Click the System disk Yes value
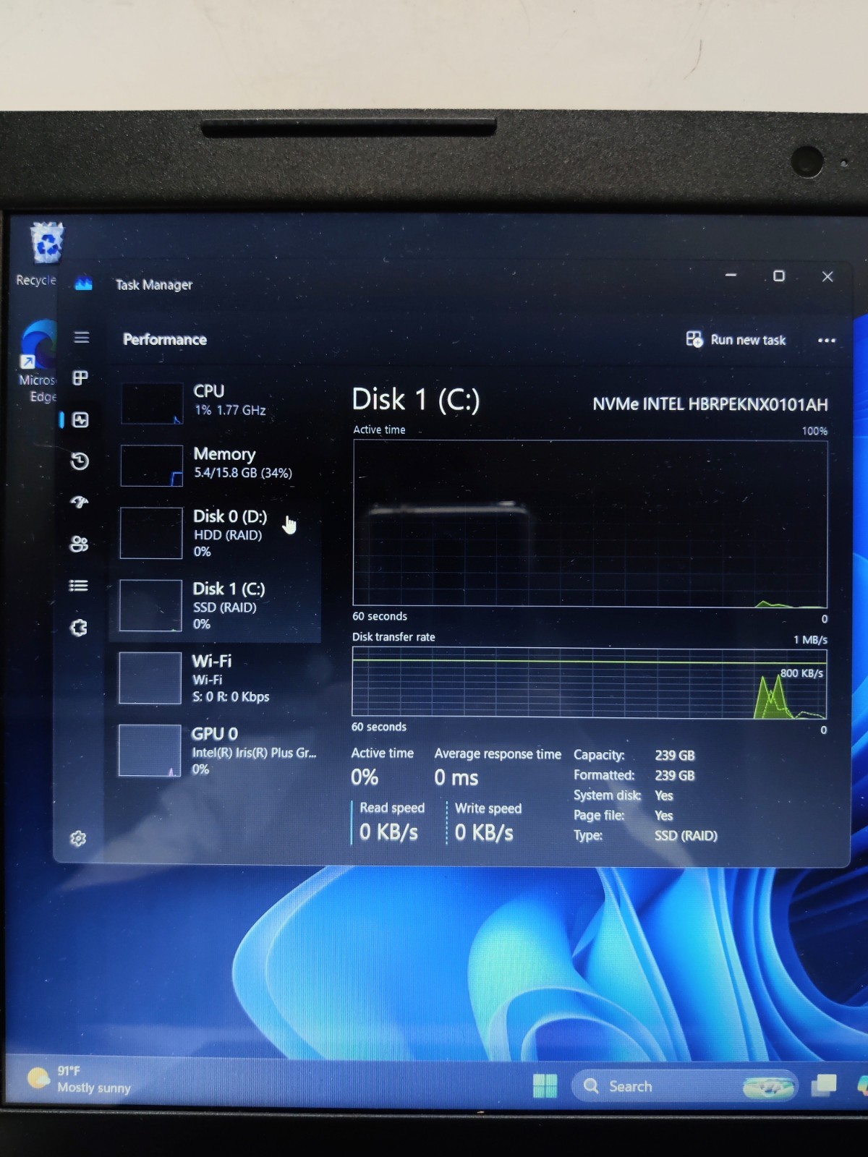This screenshot has height=1157, width=868. pos(663,795)
